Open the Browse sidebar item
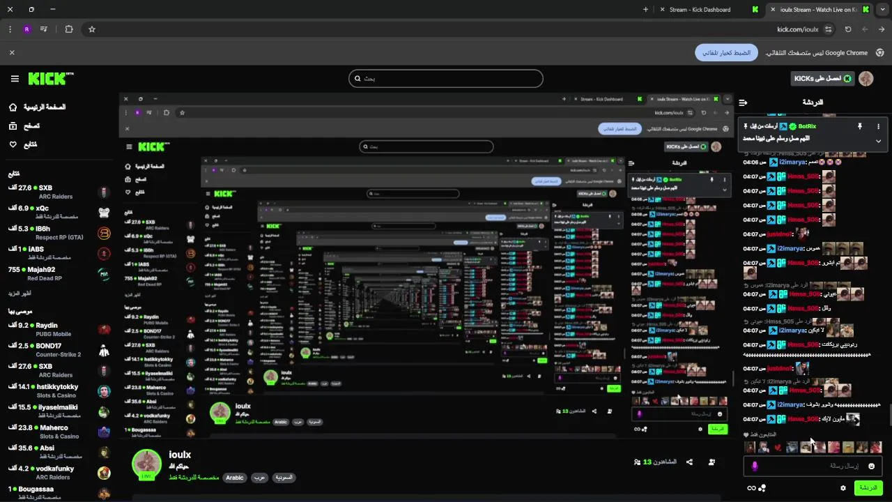 25,126
